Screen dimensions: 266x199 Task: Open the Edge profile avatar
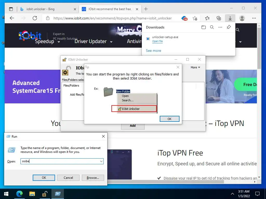point(242,18)
